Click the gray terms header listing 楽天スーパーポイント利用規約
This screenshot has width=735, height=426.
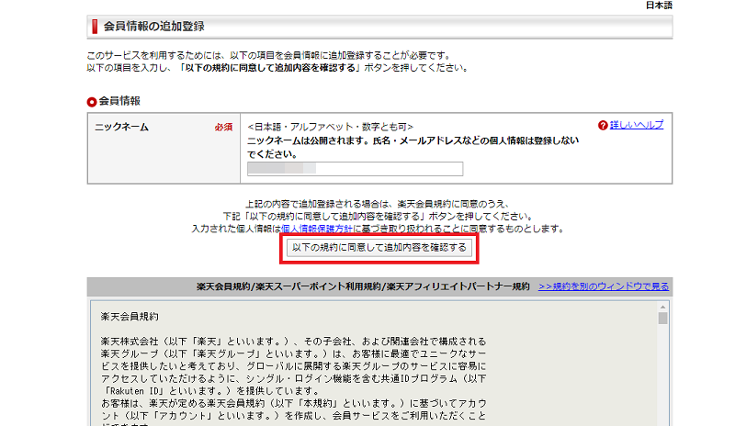363,286
